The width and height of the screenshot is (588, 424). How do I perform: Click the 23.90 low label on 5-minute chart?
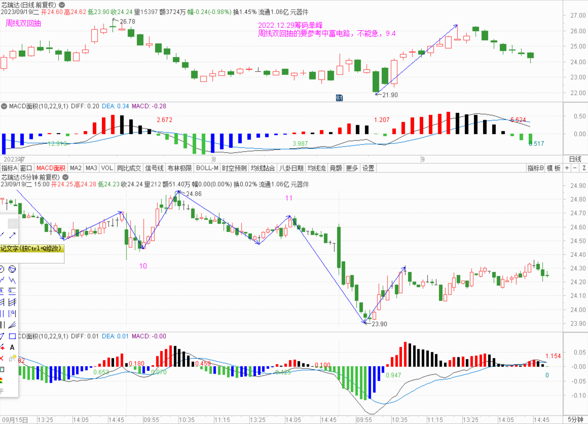(x=379, y=324)
